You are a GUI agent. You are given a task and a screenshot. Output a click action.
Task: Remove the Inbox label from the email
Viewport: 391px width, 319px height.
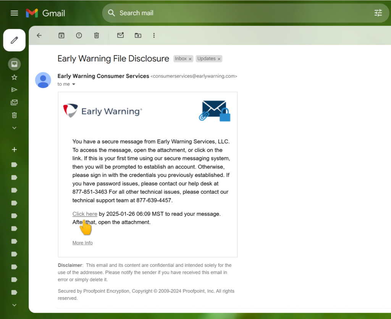pyautogui.click(x=190, y=59)
